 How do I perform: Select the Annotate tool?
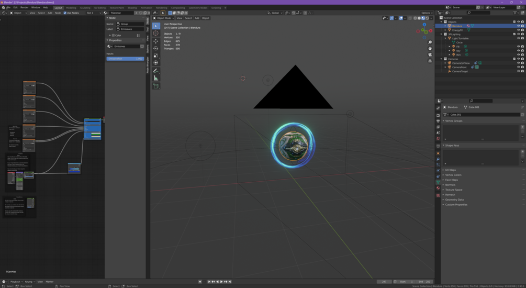(x=155, y=71)
